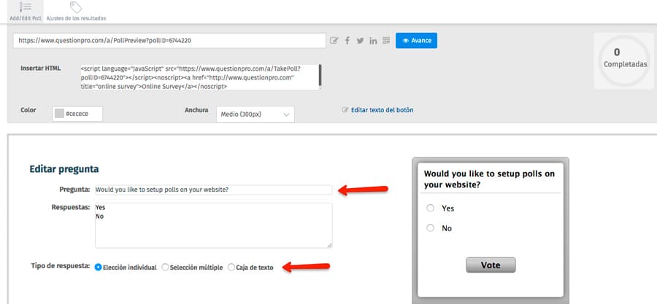Switch to Ajustes de los resultados tab
The height and width of the screenshot is (304, 657).
click(x=76, y=12)
